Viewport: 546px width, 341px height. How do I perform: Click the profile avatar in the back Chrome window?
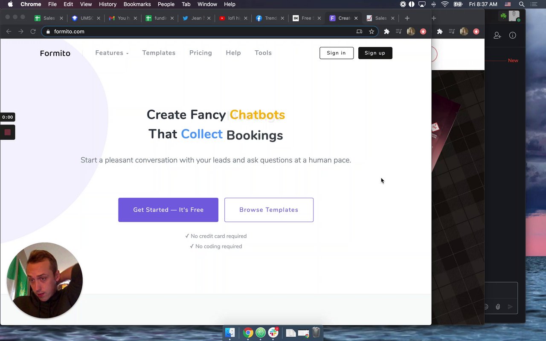464,32
